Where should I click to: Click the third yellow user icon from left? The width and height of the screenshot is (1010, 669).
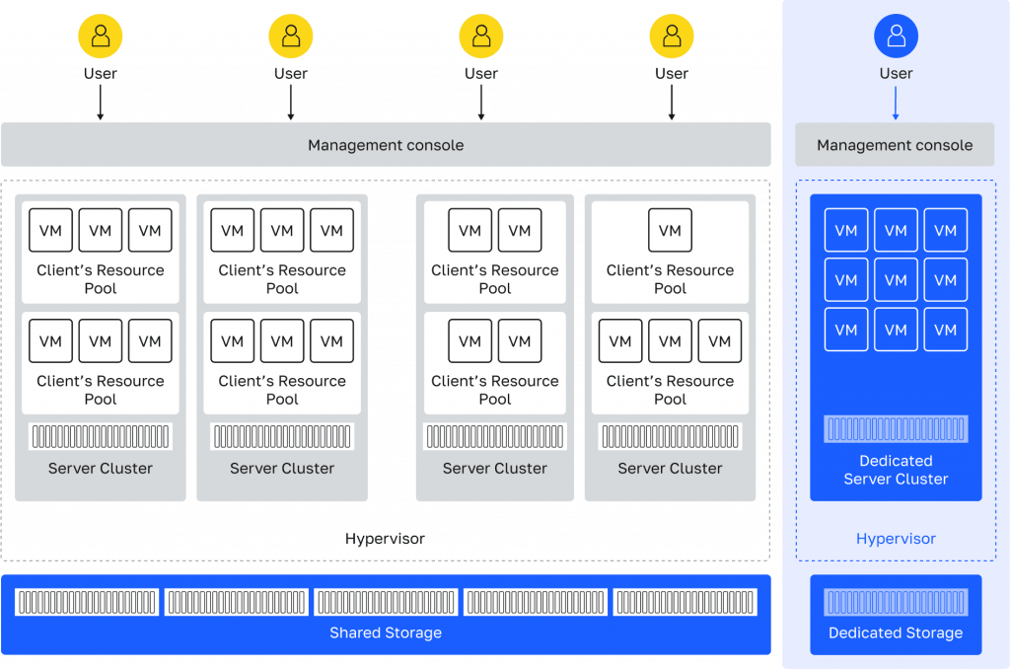(481, 37)
